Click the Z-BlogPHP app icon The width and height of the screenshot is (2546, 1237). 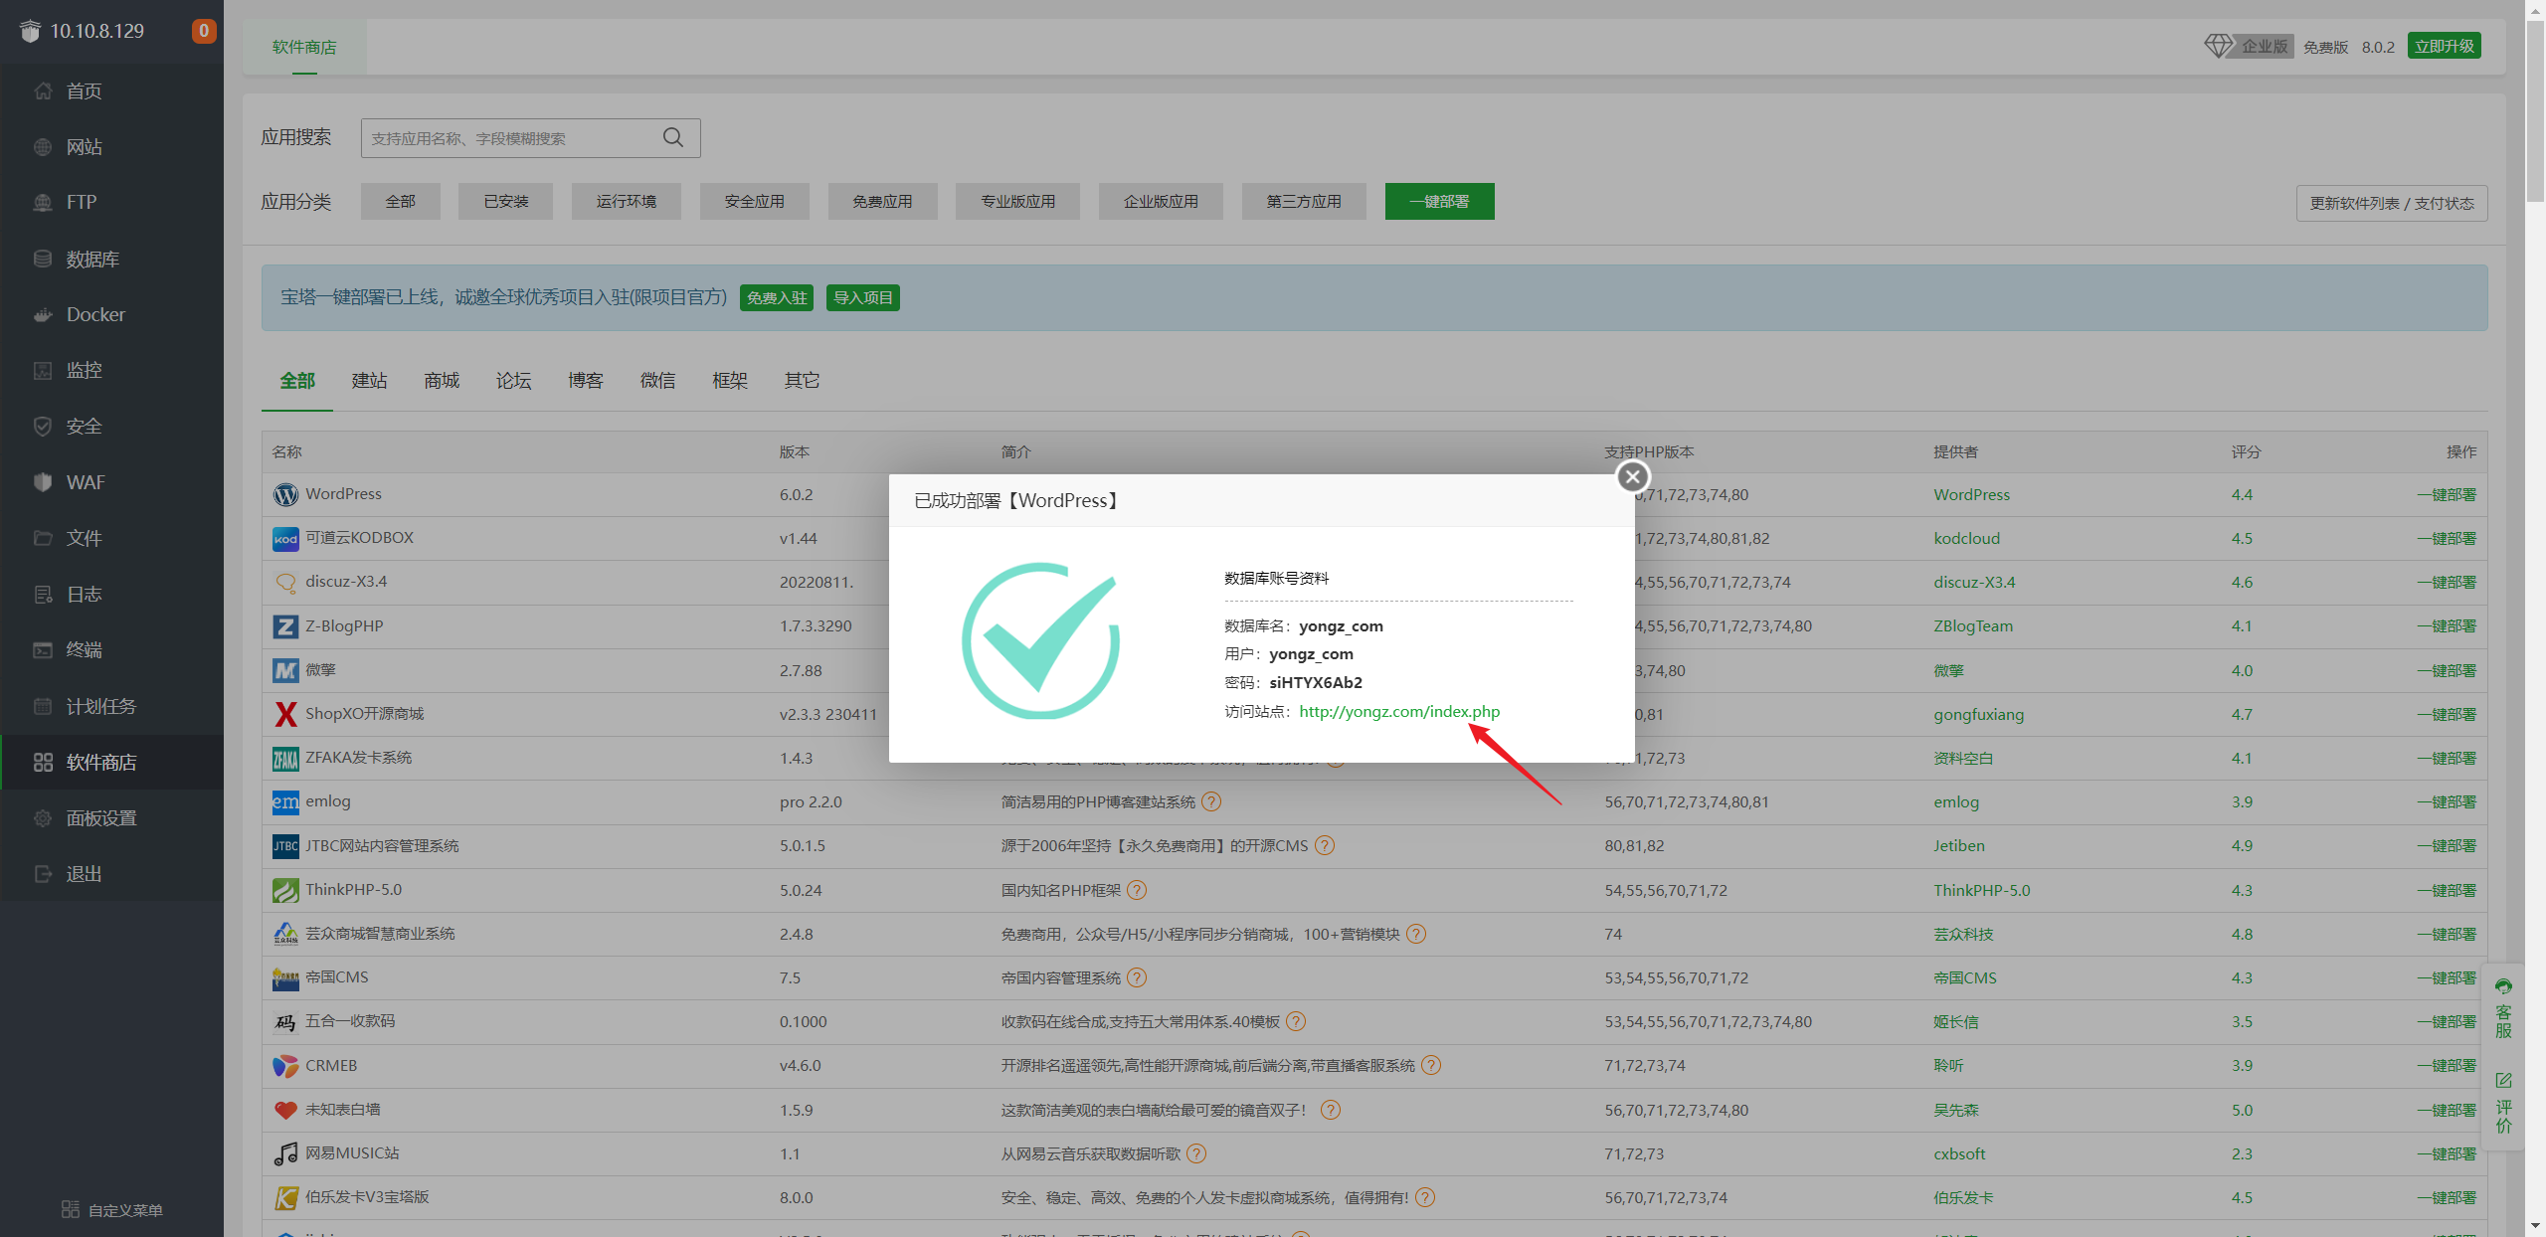(285, 626)
